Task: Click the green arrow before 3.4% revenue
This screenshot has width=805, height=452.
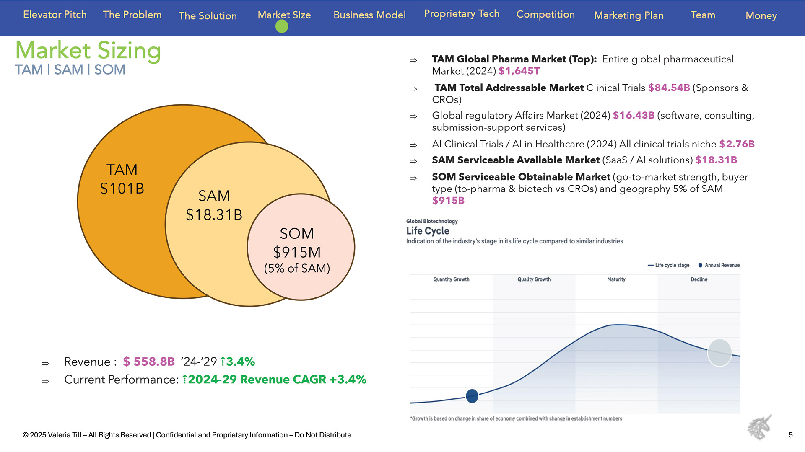Action: pos(223,361)
